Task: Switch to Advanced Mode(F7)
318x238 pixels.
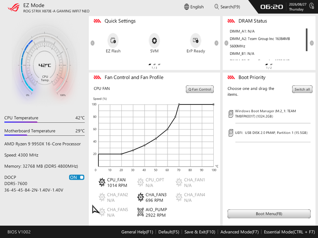Action: coord(240,232)
